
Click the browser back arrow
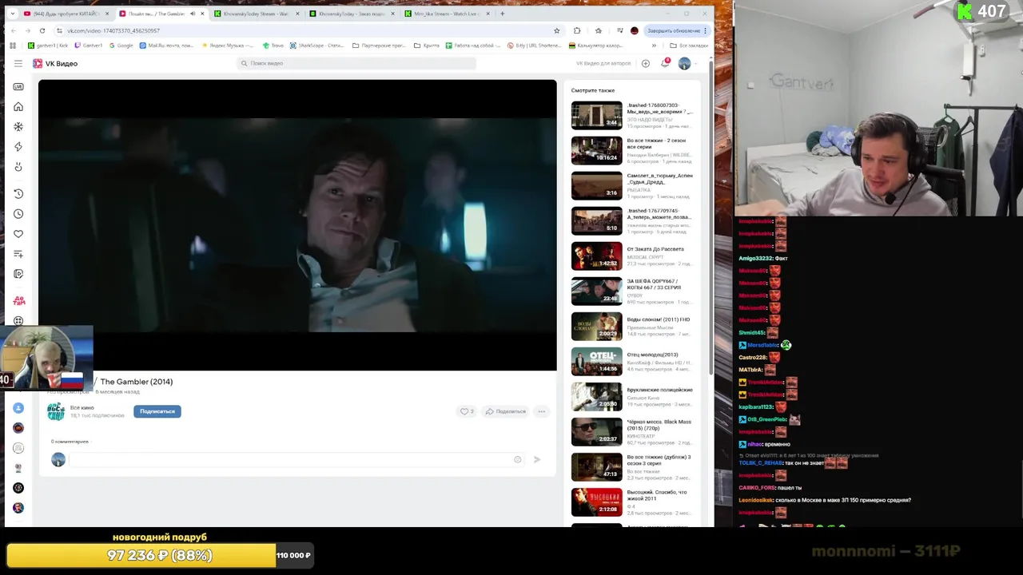(13, 30)
